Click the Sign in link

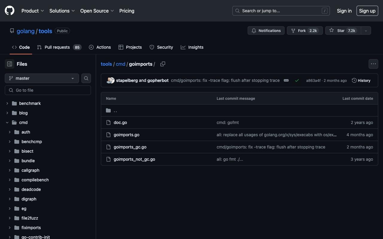click(344, 11)
